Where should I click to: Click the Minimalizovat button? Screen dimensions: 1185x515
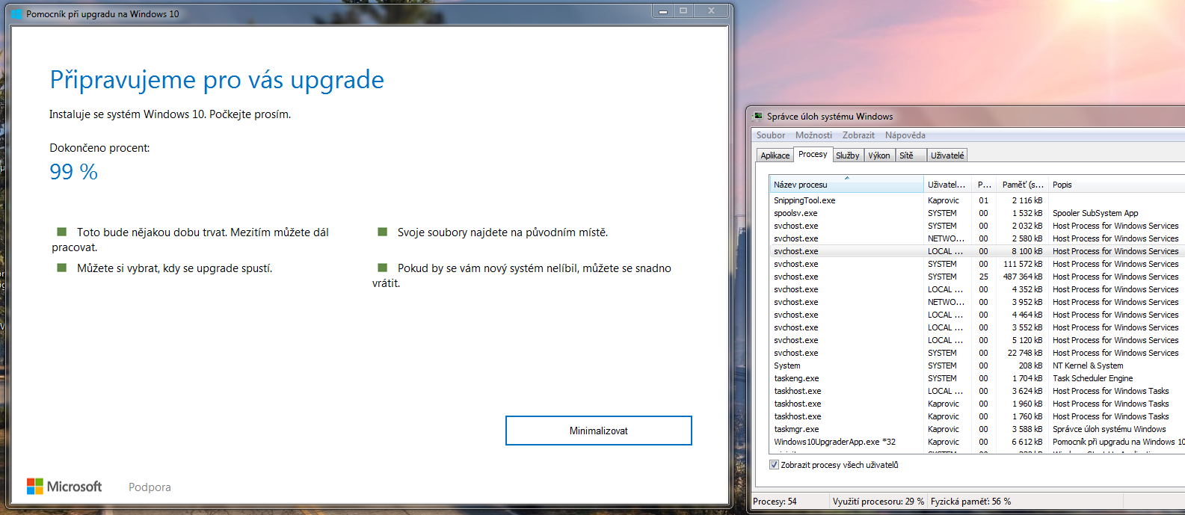pos(598,431)
